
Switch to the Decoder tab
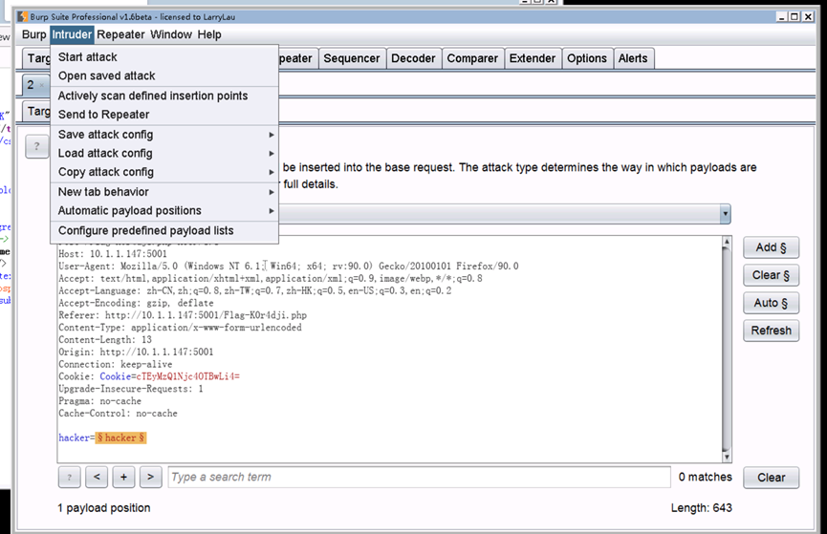pyautogui.click(x=413, y=58)
